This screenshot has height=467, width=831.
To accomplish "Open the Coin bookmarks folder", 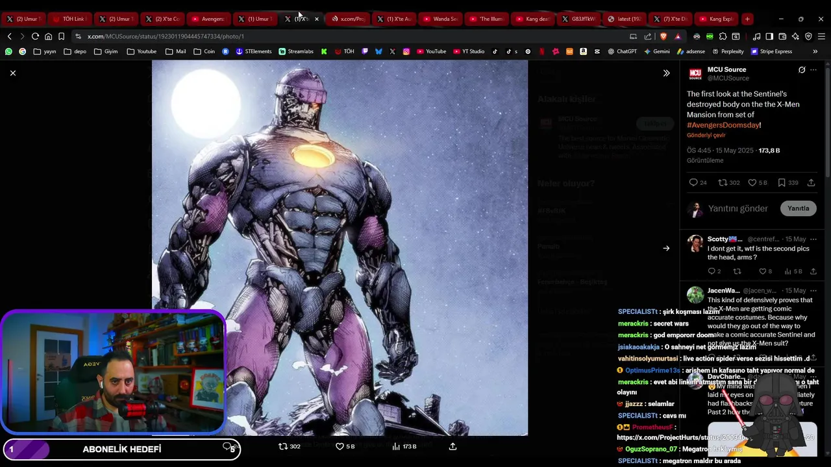I will coord(204,51).
